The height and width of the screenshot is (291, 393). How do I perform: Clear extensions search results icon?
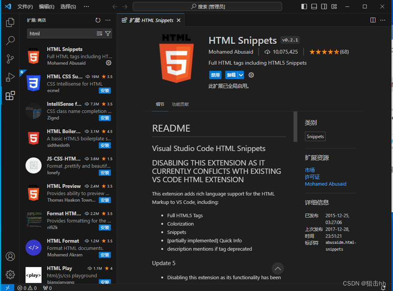coord(99,34)
